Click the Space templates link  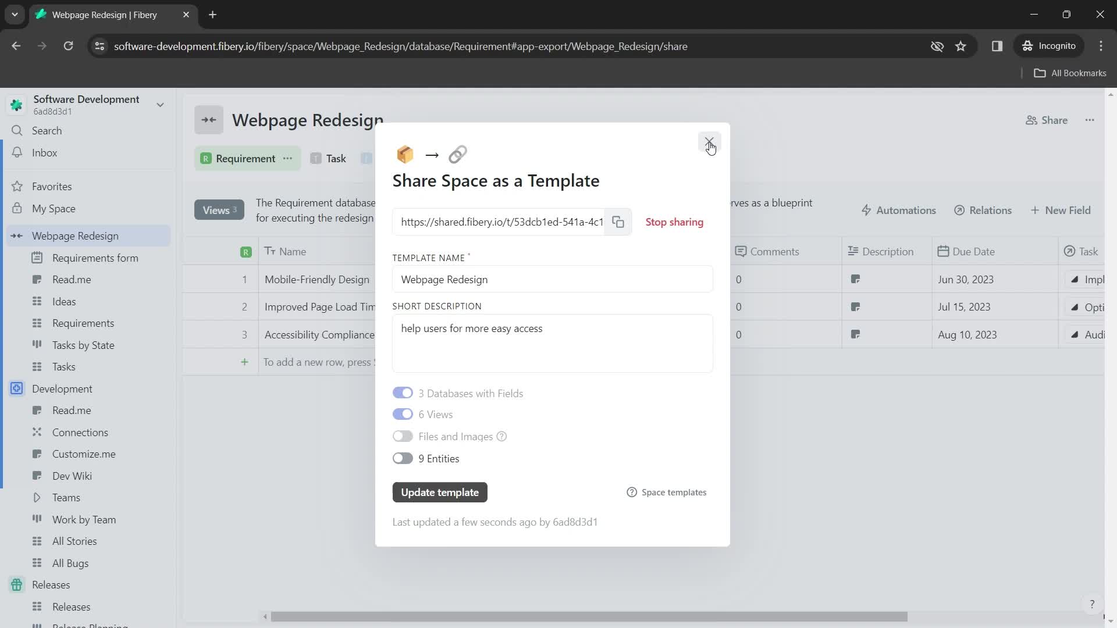(x=666, y=491)
